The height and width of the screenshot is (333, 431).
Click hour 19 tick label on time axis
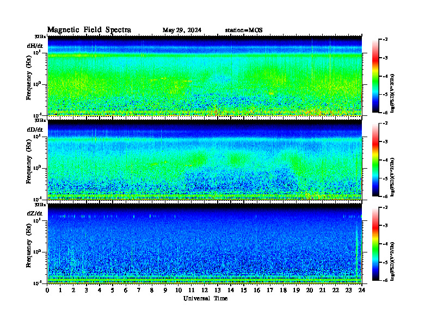[296, 291]
